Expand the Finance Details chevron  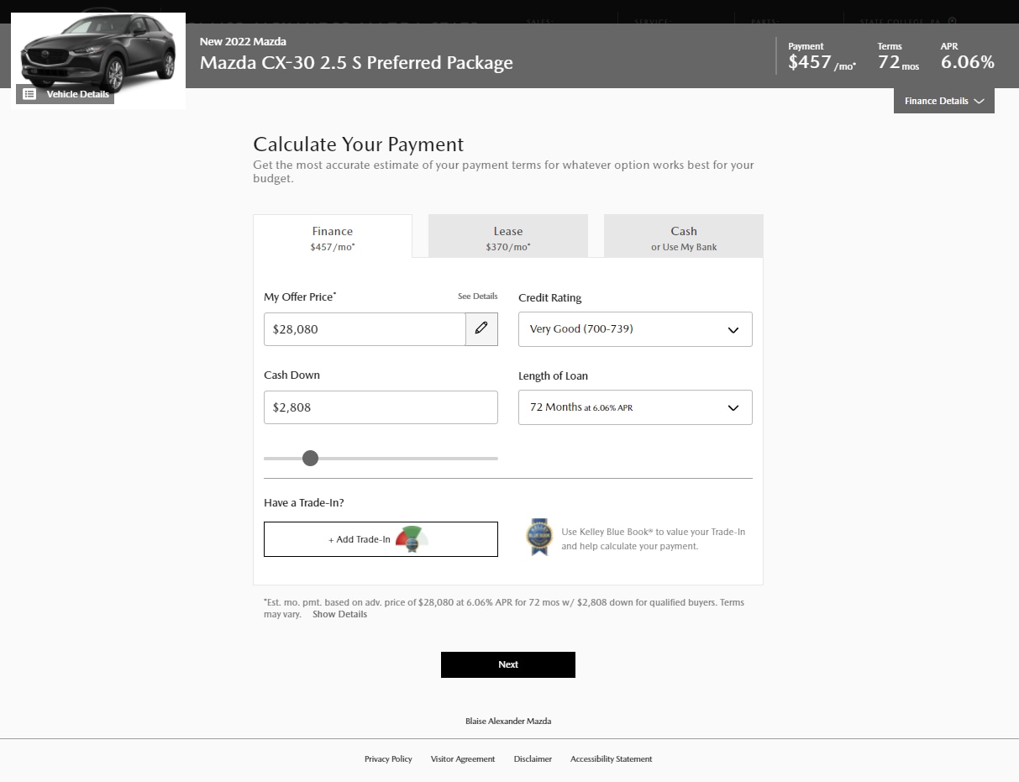pyautogui.click(x=979, y=101)
